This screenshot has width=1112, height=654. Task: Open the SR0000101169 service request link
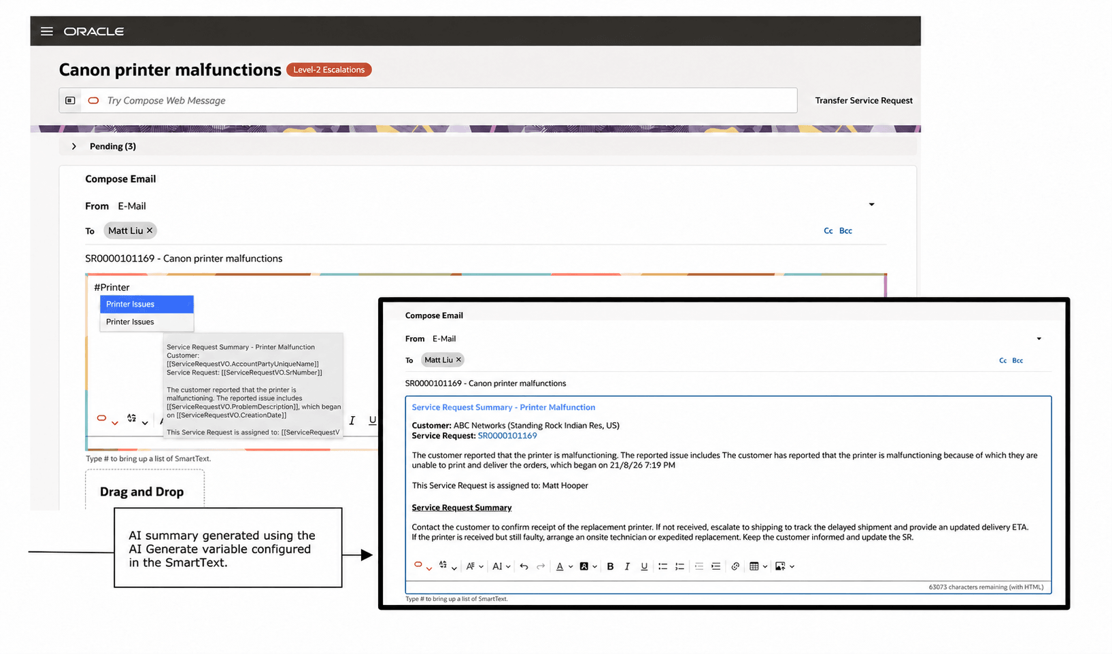507,436
